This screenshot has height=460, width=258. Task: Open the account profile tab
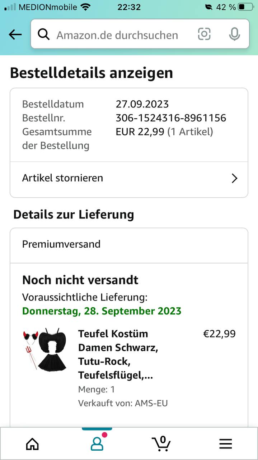97,444
